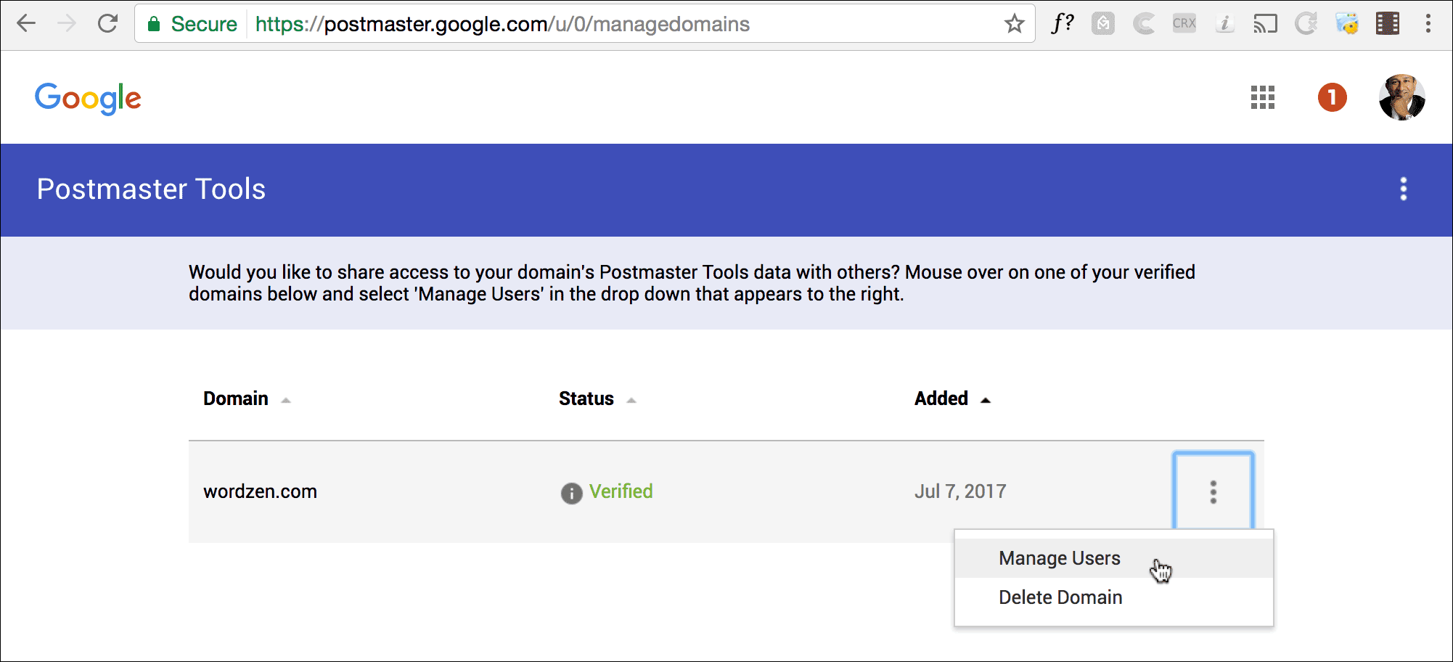This screenshot has height=662, width=1453.
Task: Bookmark this page with the star icon
Action: tap(1015, 24)
